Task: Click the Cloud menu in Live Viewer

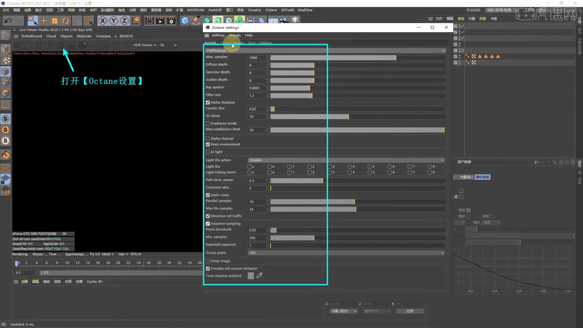Action: click(51, 36)
